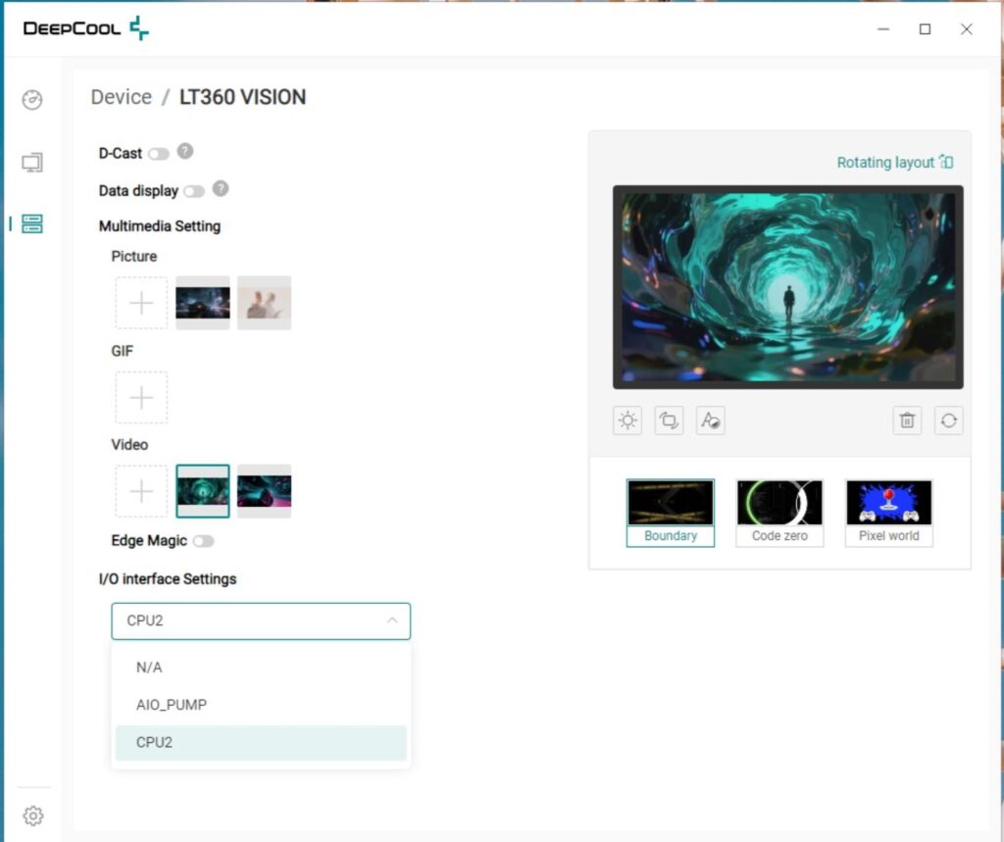This screenshot has height=842, width=1004.
Task: Add a new video with plus tile
Action: (x=141, y=491)
